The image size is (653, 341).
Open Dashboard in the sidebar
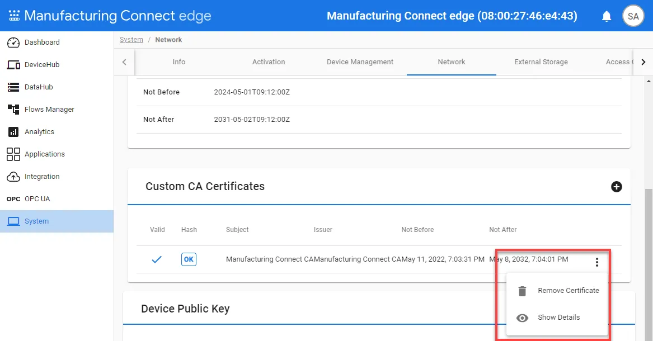[x=57, y=42]
